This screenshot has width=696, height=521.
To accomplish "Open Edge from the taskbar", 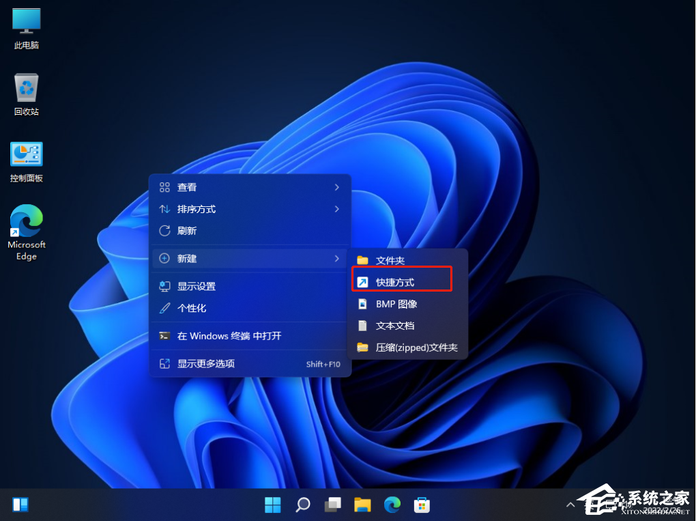I will click(392, 505).
